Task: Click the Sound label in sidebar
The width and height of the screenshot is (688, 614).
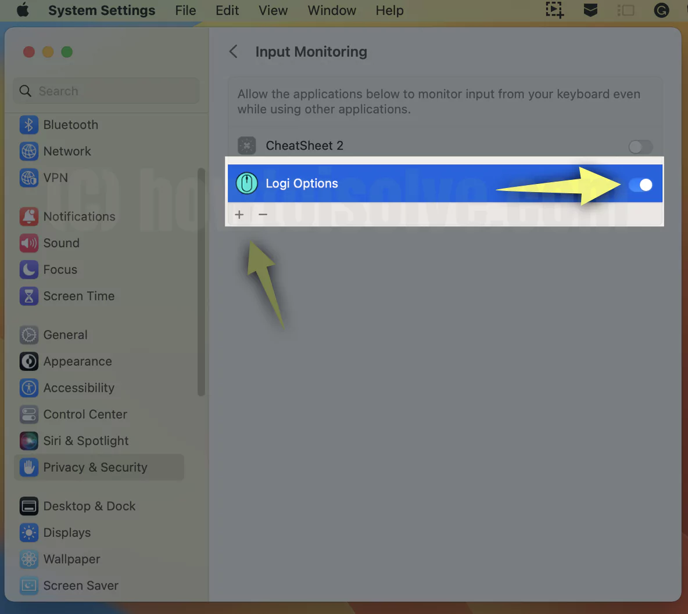Action: pos(62,243)
